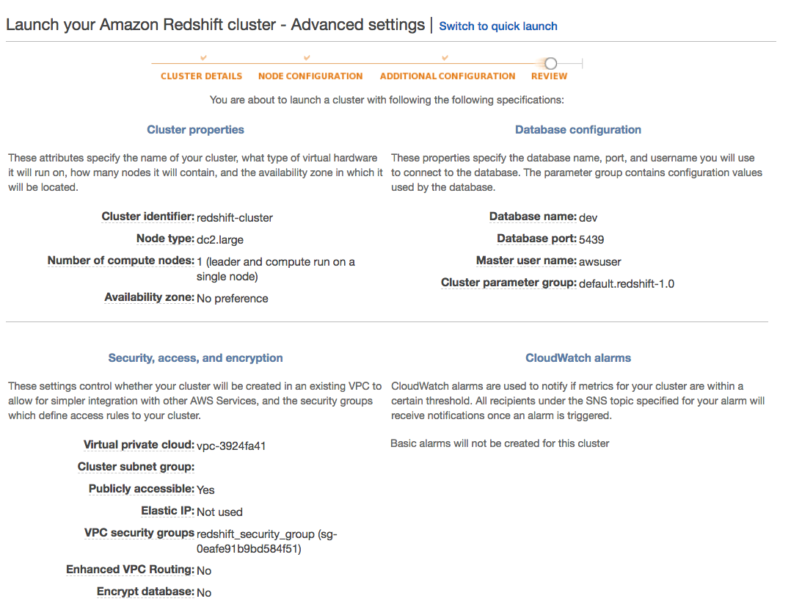Click the Database port label

point(536,239)
